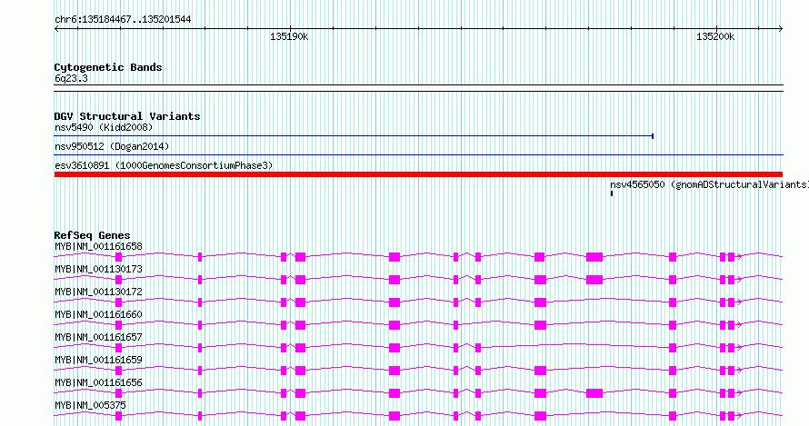The image size is (809, 426).
Task: Select the RefSeq Genes track title
Action: point(92,235)
